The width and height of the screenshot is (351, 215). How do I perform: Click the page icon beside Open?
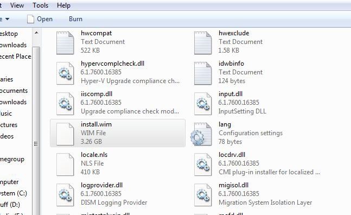pos(30,19)
